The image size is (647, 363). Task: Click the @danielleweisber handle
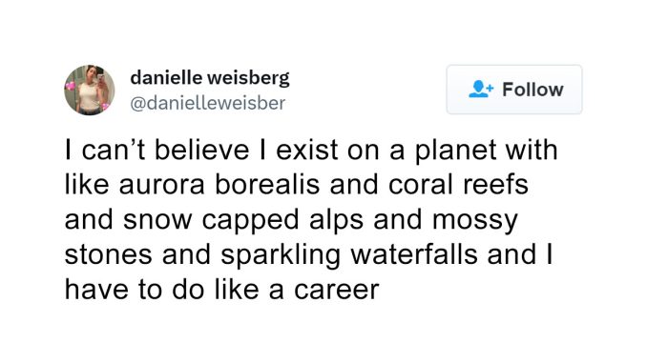[x=207, y=103]
